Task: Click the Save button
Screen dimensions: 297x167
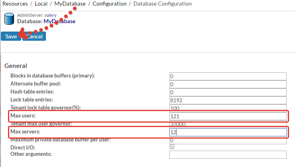Action: pyautogui.click(x=11, y=36)
